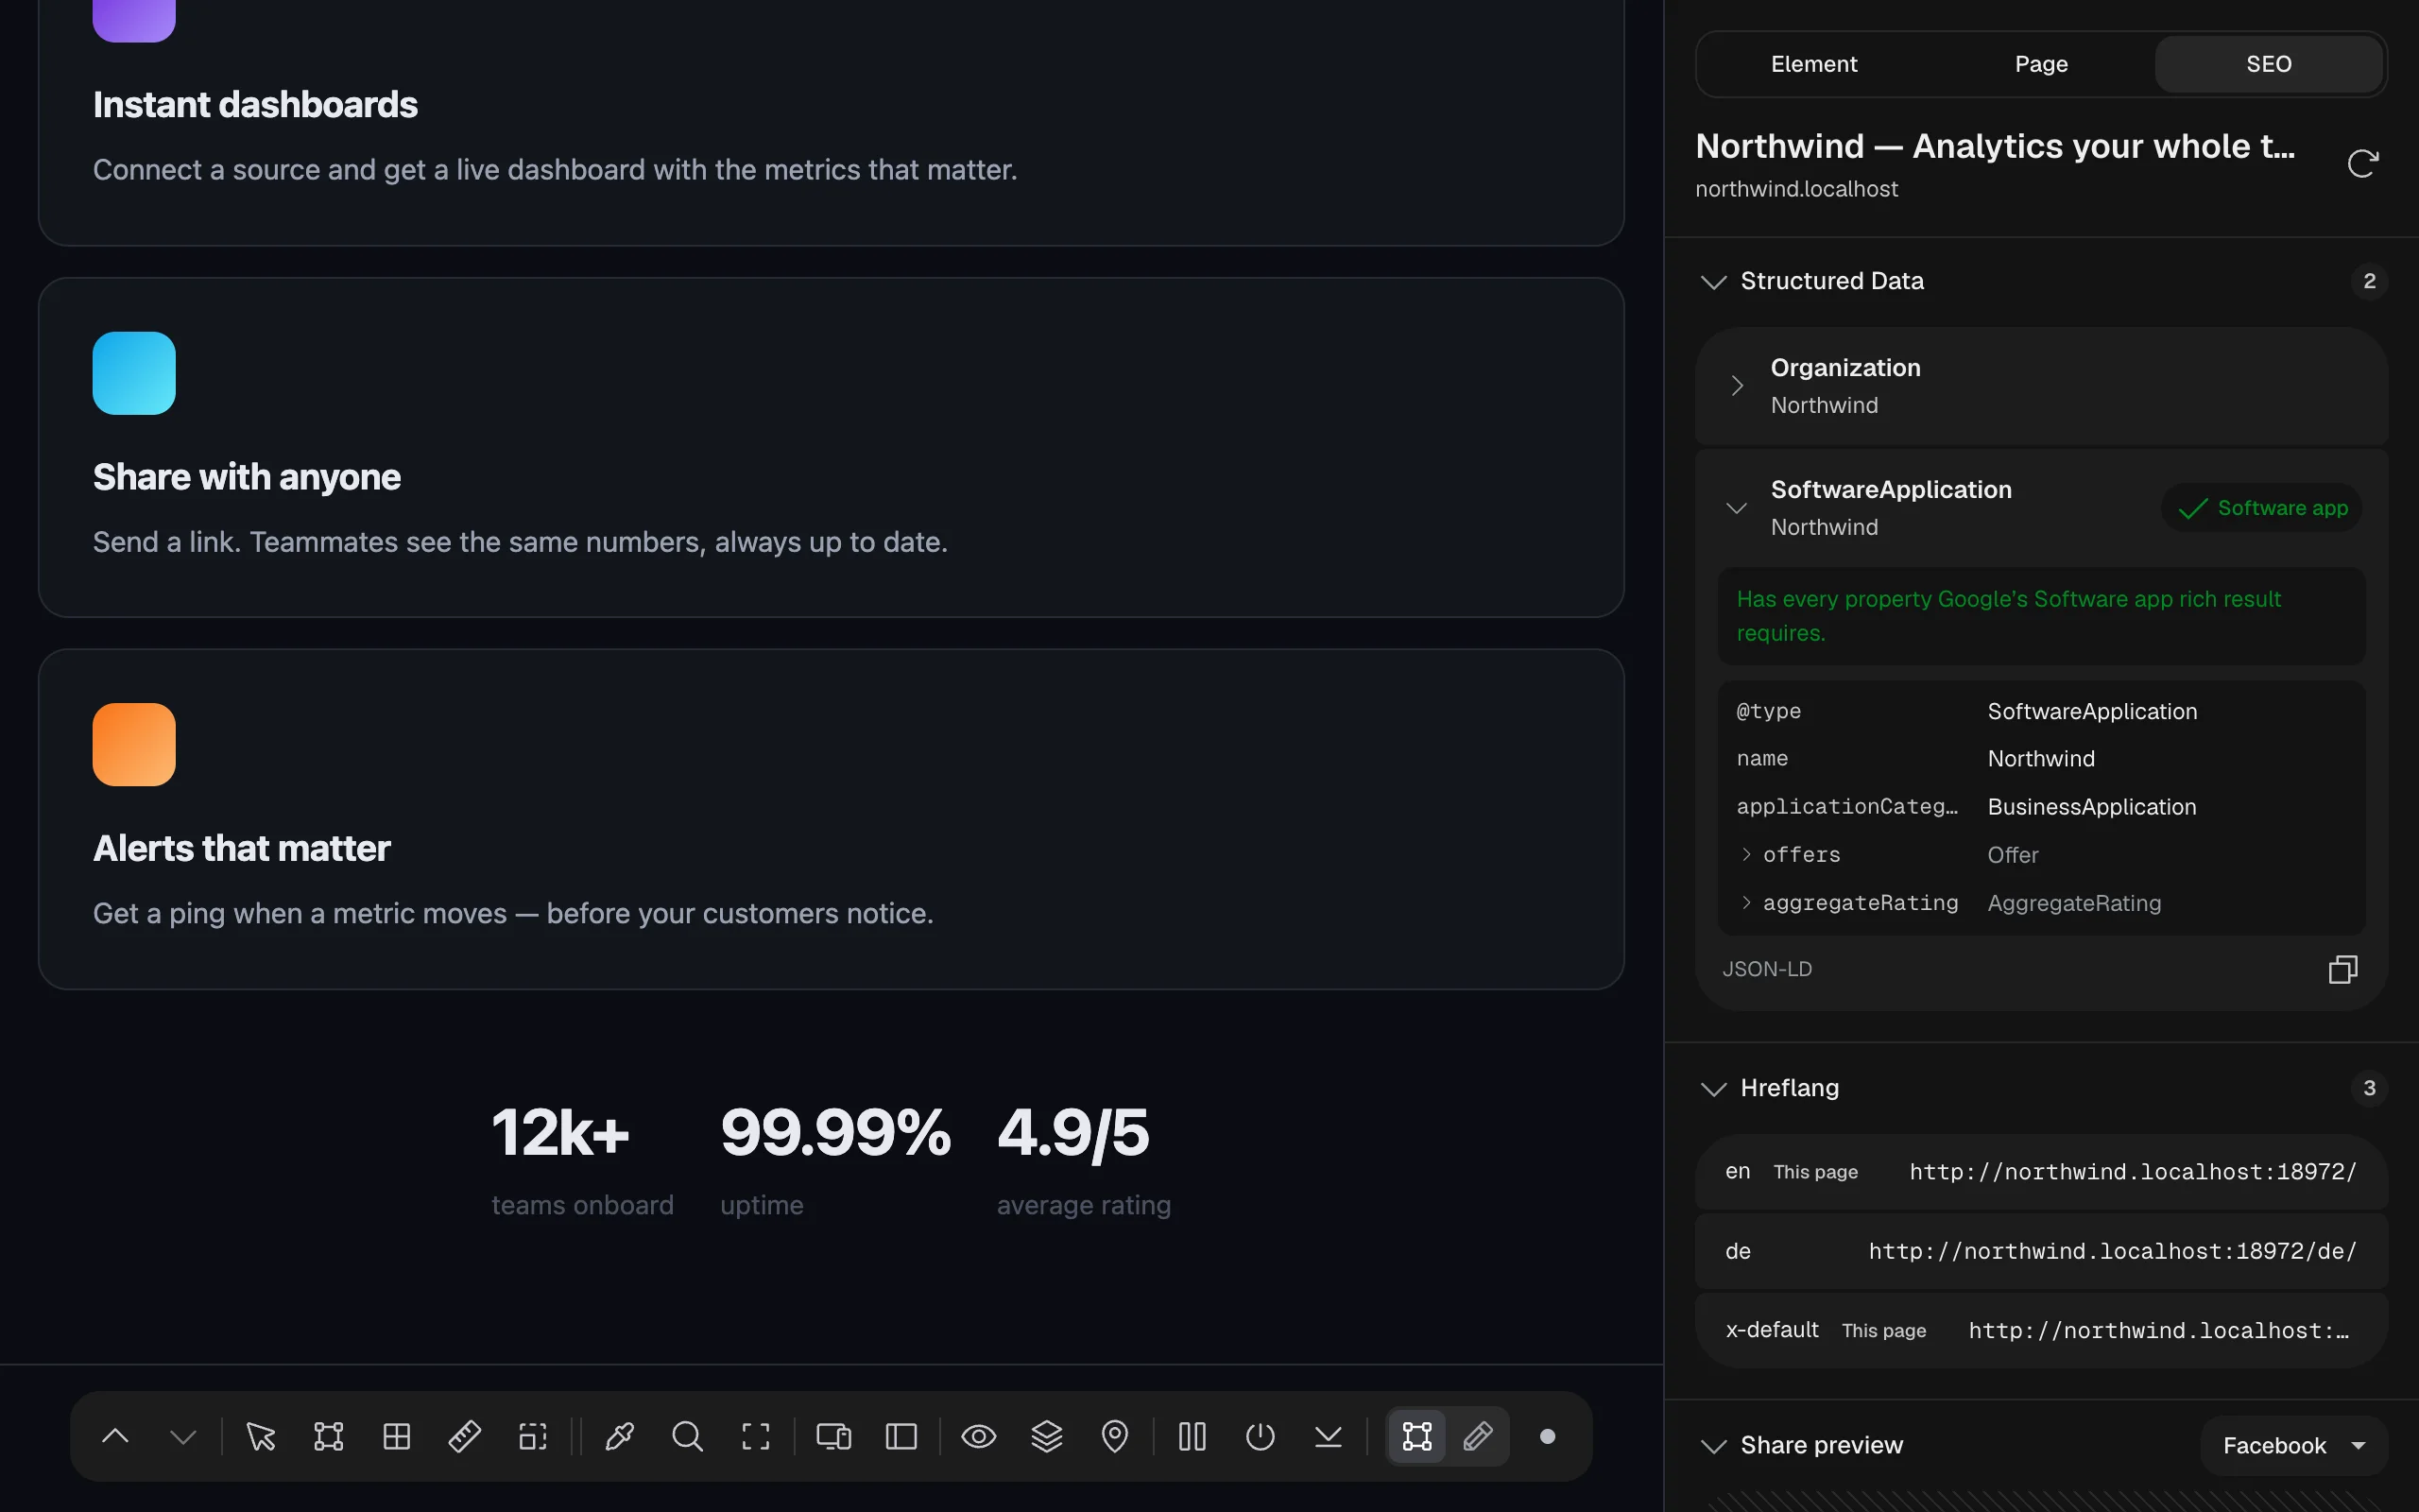Select the SEO tab
Screen dimensions: 2419x1512
tap(2269, 64)
